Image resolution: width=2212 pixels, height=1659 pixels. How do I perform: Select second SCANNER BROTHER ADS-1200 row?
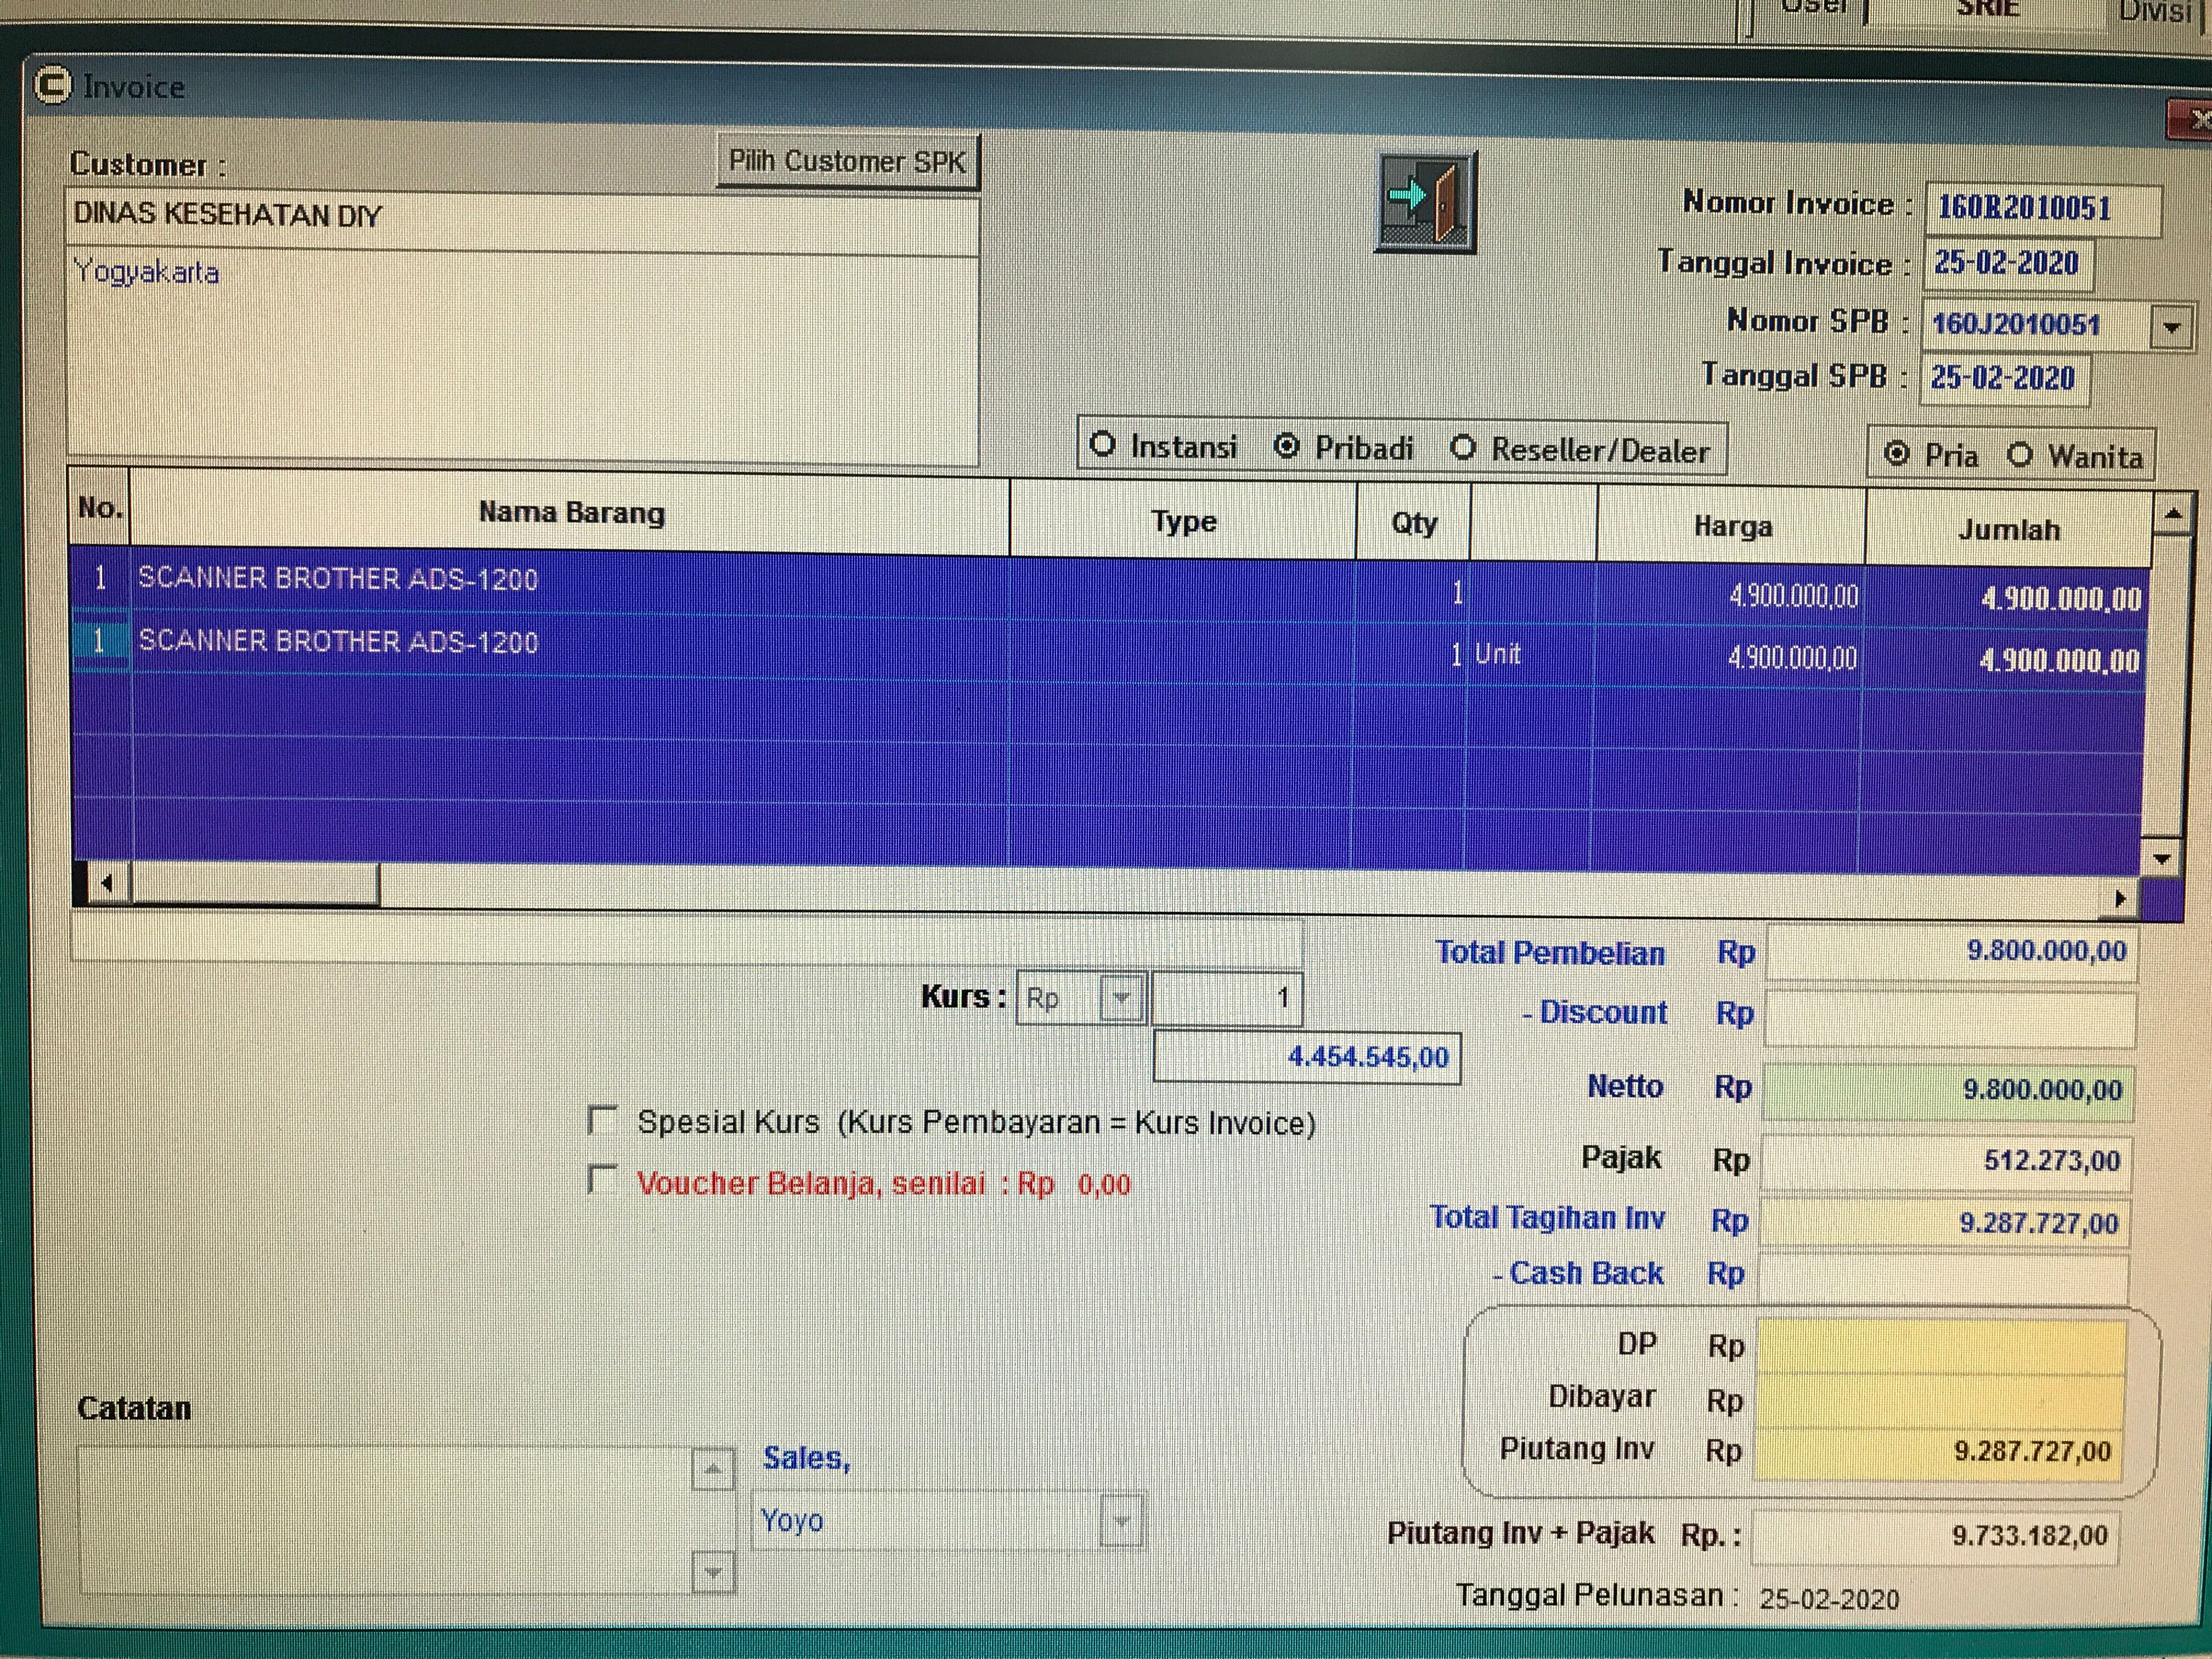[x=338, y=642]
